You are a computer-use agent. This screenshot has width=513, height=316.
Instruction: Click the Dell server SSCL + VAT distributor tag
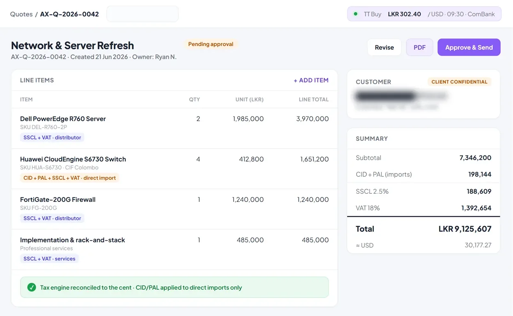click(52, 137)
